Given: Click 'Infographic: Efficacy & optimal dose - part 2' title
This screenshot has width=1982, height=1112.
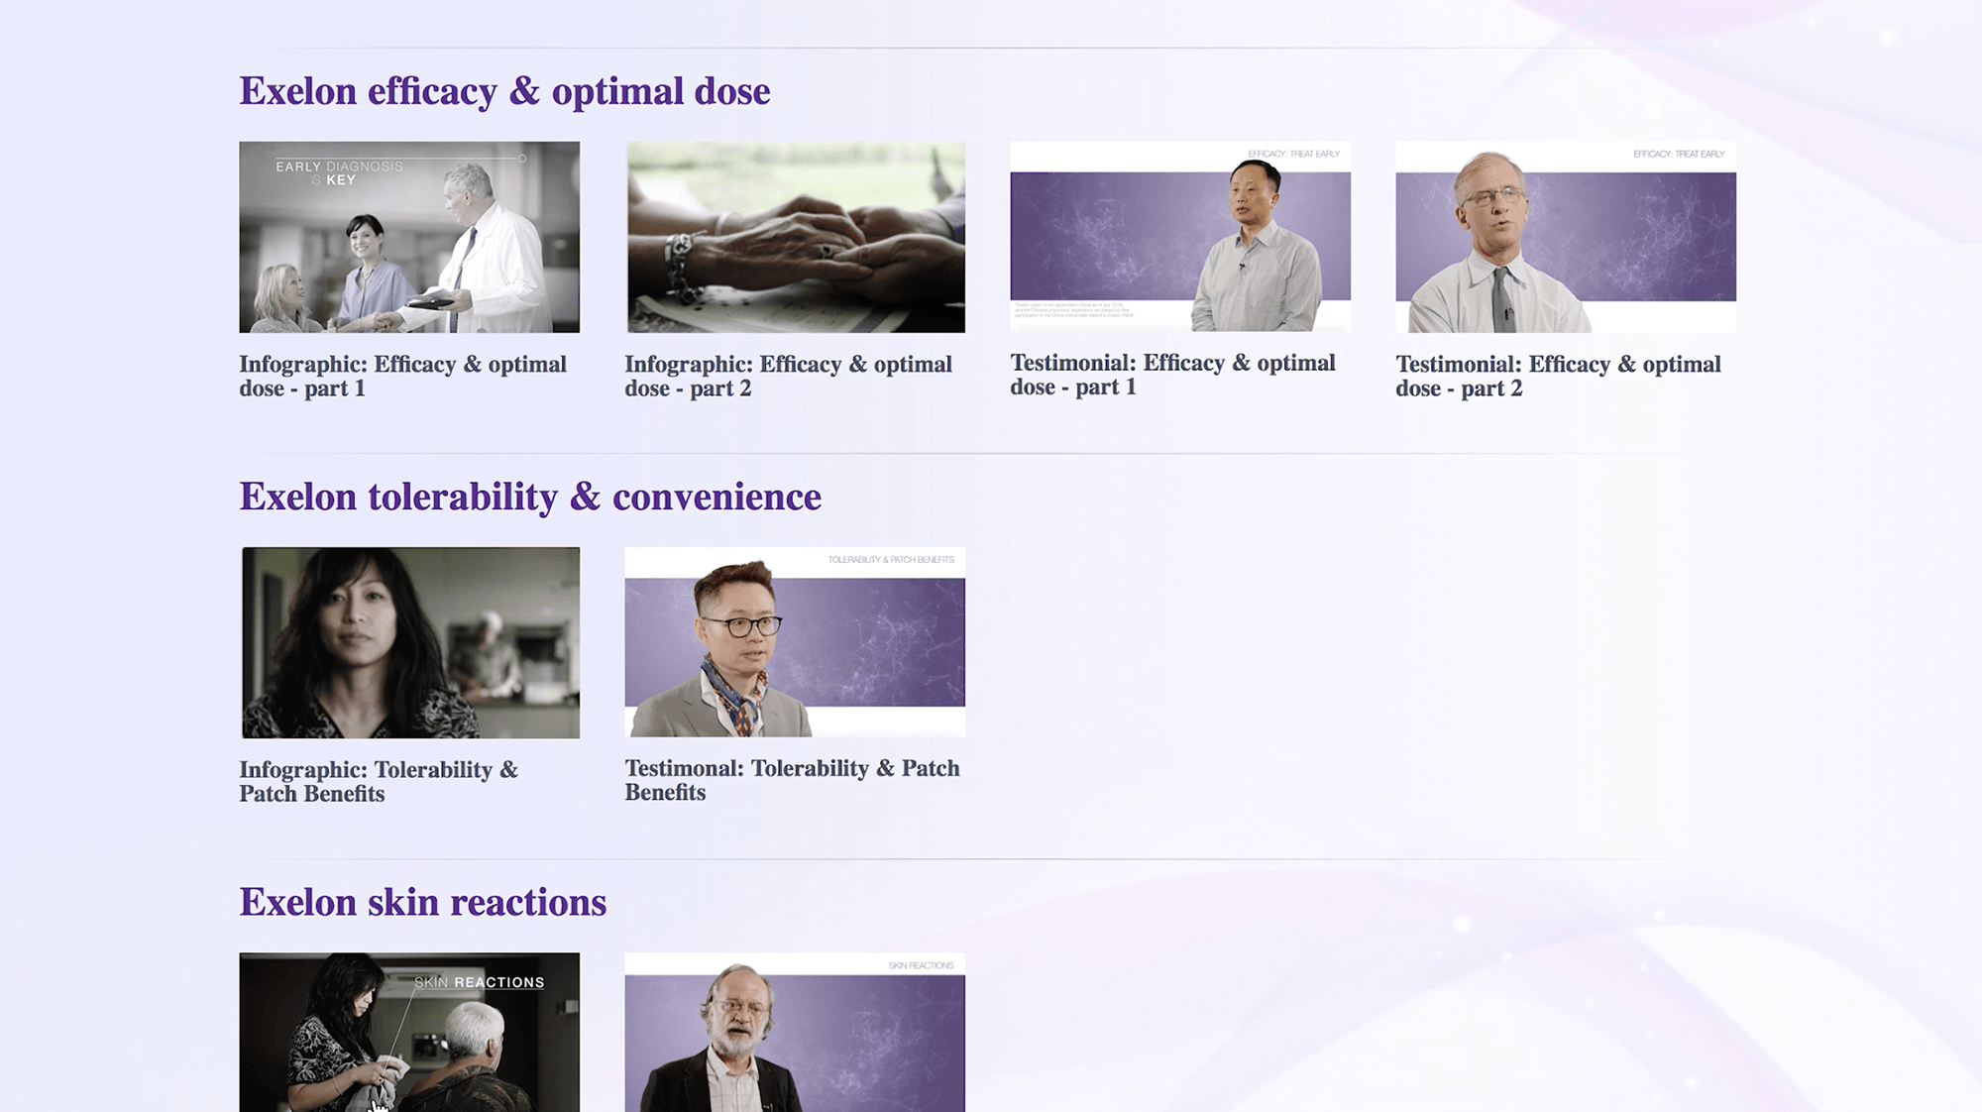Looking at the screenshot, I should pos(788,377).
